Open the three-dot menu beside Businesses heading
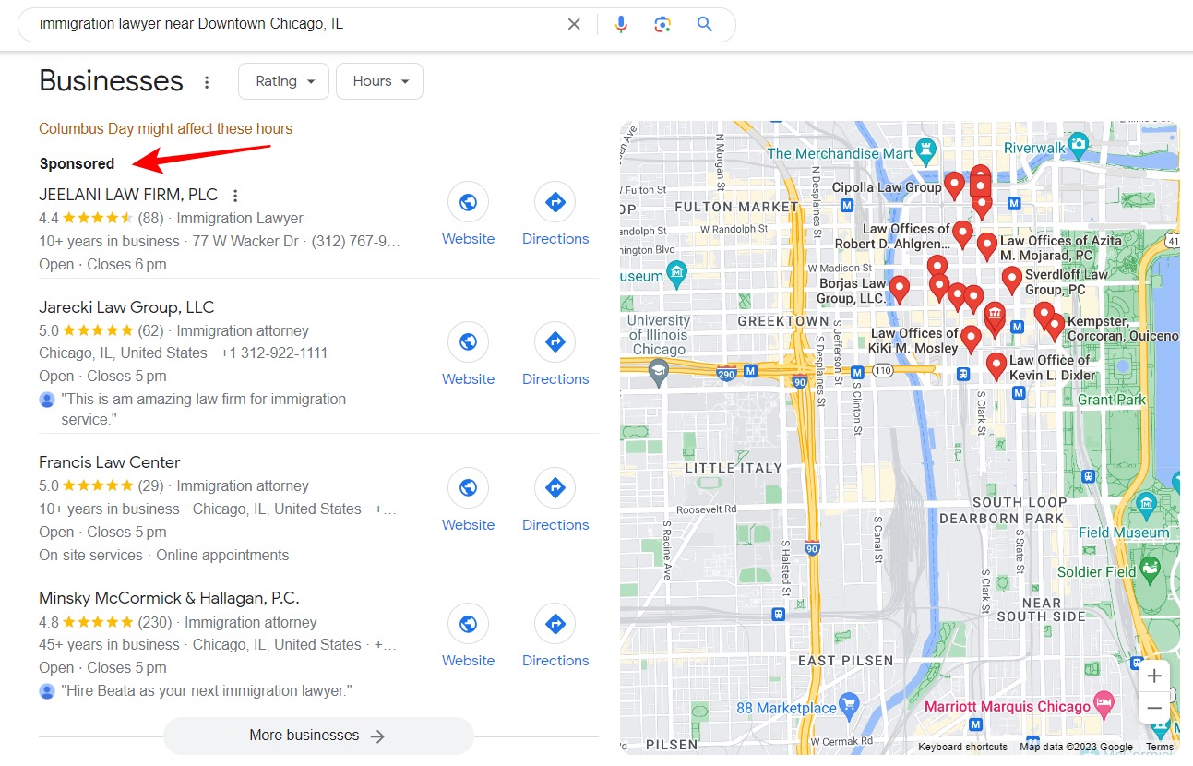 click(207, 81)
